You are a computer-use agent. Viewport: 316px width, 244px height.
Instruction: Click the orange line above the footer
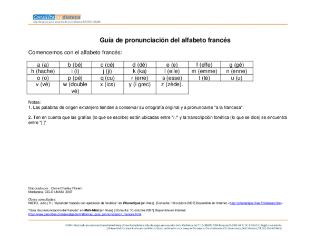pyautogui.click(x=158, y=219)
